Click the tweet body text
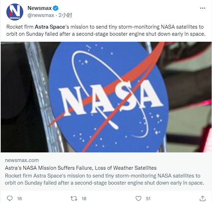This screenshot has width=212, height=203. [106, 30]
